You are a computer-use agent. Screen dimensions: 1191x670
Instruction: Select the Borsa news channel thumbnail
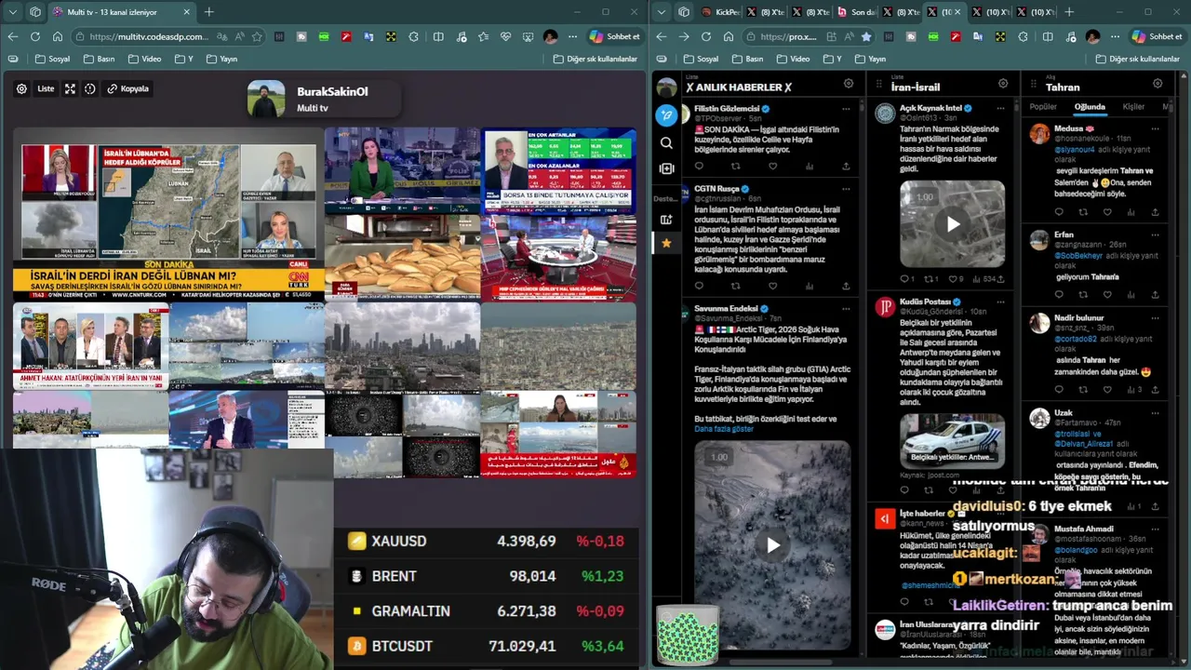[x=558, y=170]
